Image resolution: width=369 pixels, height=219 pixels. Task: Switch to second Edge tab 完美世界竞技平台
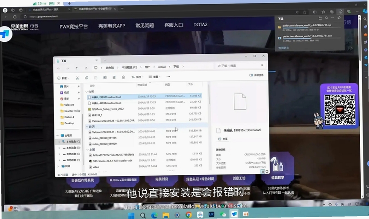[95, 9]
